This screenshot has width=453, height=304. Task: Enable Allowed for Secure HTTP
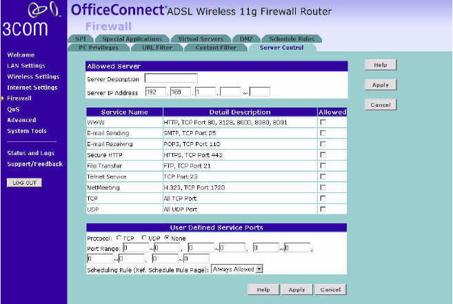[x=323, y=155]
